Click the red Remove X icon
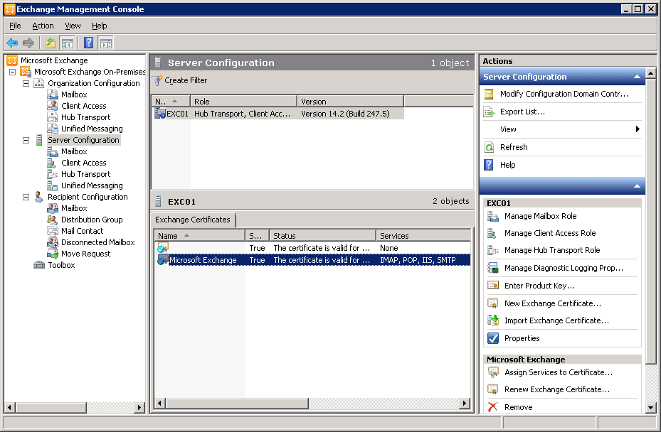Image resolution: width=661 pixels, height=432 pixels. (x=493, y=407)
